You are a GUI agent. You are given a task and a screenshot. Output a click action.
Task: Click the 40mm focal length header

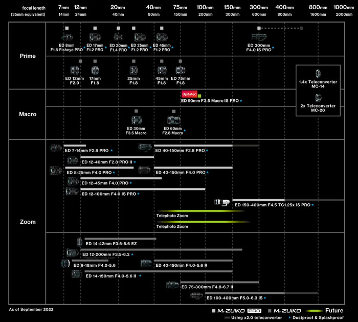point(153,7)
